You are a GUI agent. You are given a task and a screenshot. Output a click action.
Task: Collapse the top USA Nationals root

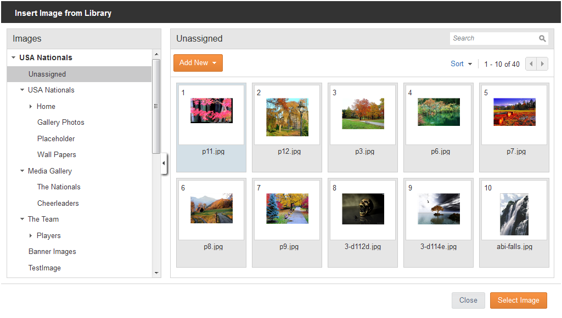[13, 57]
